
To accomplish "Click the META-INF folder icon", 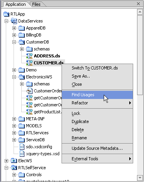I will [x=22, y=119].
